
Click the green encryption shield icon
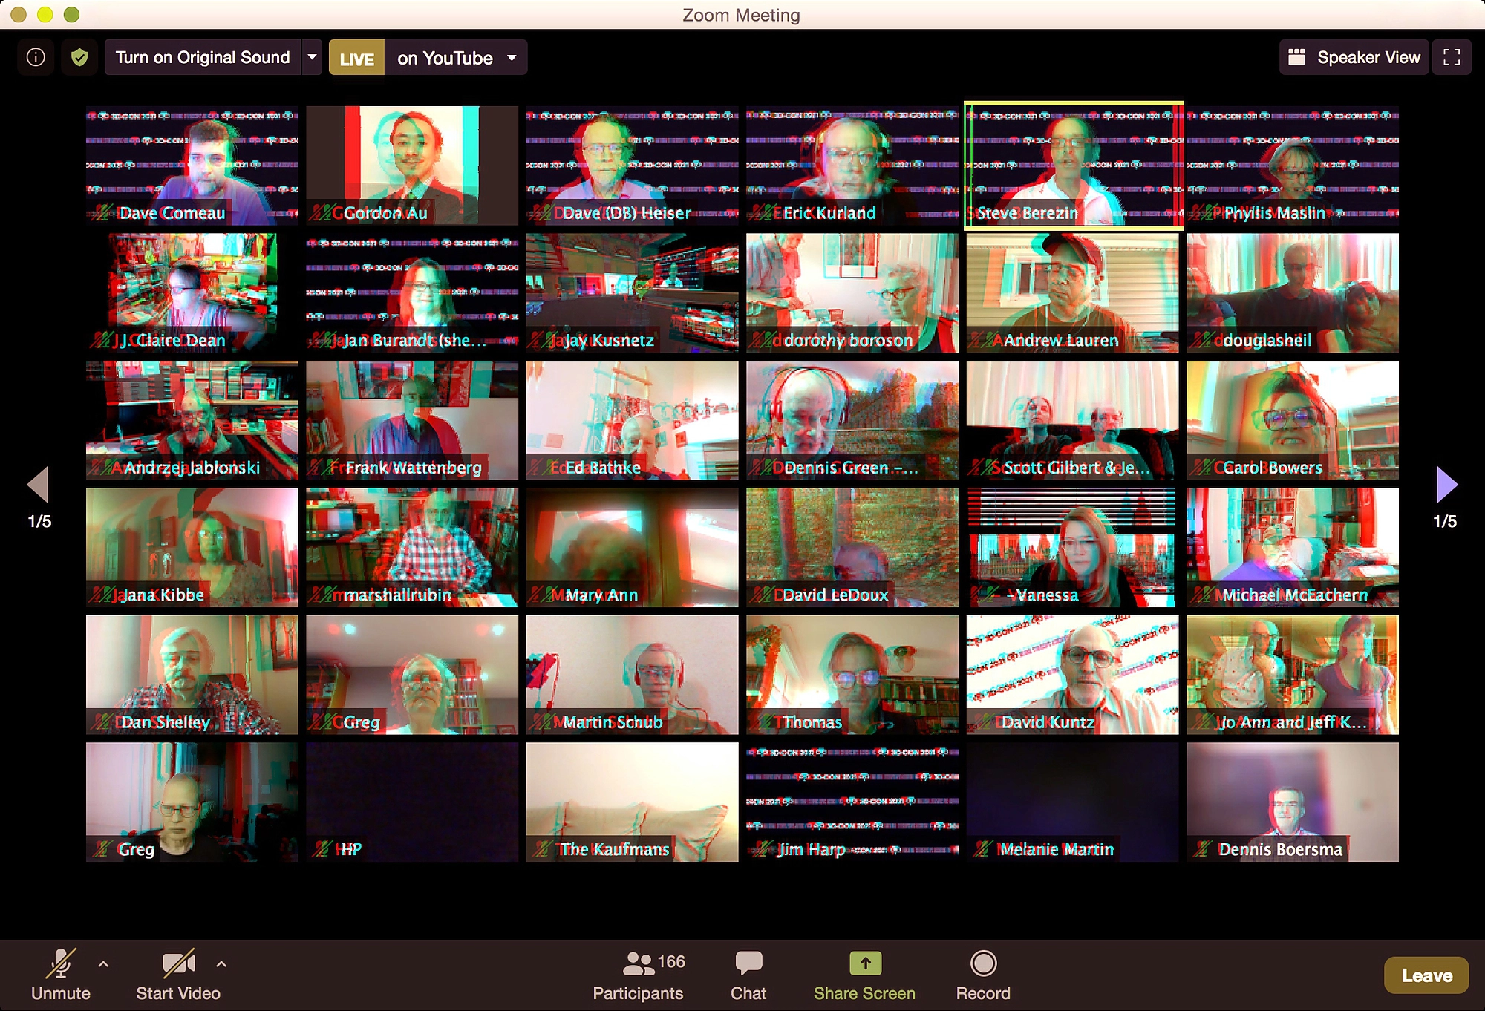79,57
